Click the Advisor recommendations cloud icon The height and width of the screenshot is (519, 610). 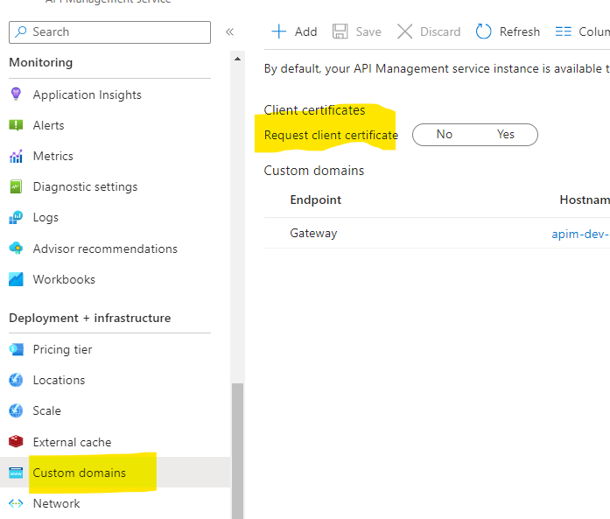coord(16,249)
